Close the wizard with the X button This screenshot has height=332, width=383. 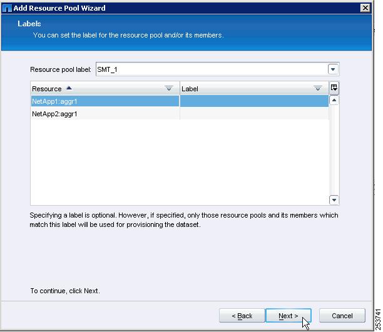[x=365, y=8]
